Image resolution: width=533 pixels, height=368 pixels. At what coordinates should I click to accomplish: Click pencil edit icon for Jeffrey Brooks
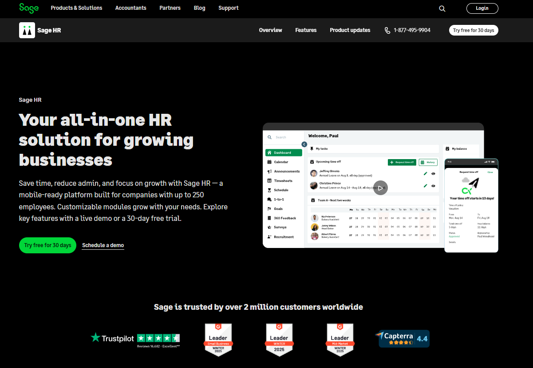426,174
